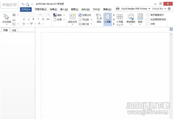Image resolution: width=173 pixels, height=119 pixels.
Task: Click the round redo button in title bar
Action: 28,4
